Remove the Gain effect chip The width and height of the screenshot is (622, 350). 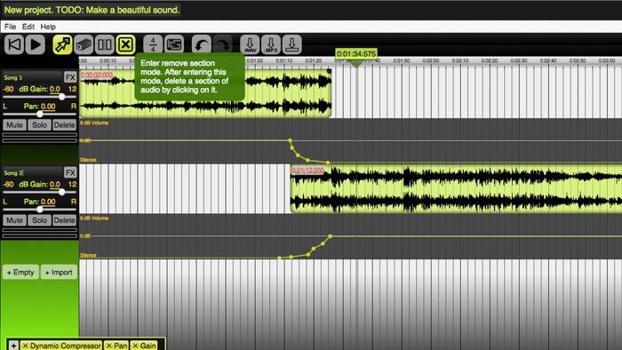click(x=135, y=346)
